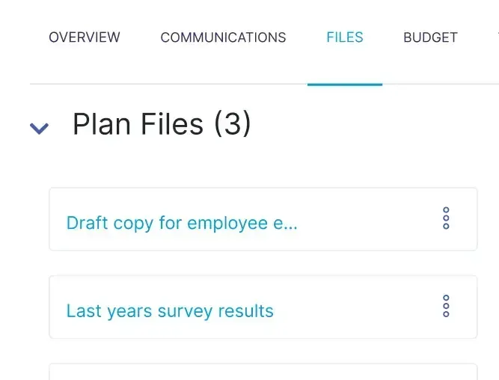Collapse the Plan Files section

click(39, 128)
